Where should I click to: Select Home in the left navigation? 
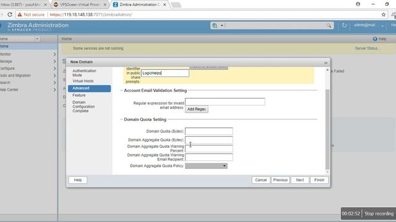click(x=28, y=46)
